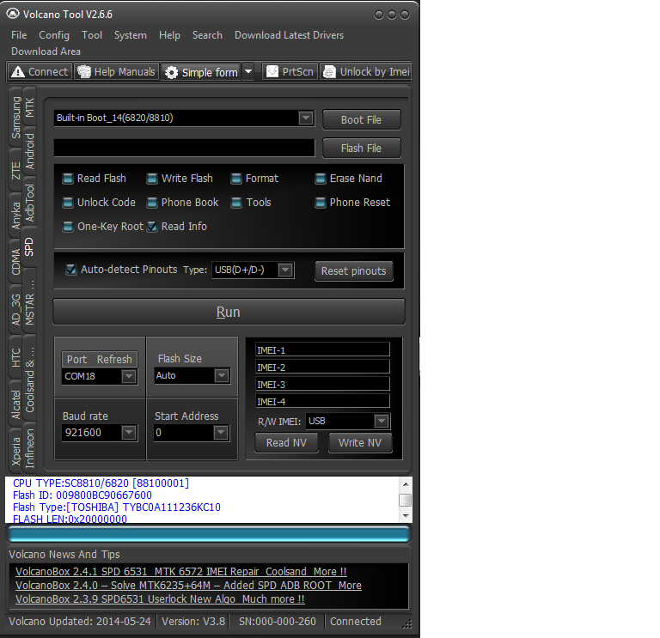The image size is (660, 638).
Task: Enable the Phone Reset checkbox
Action: [x=321, y=203]
